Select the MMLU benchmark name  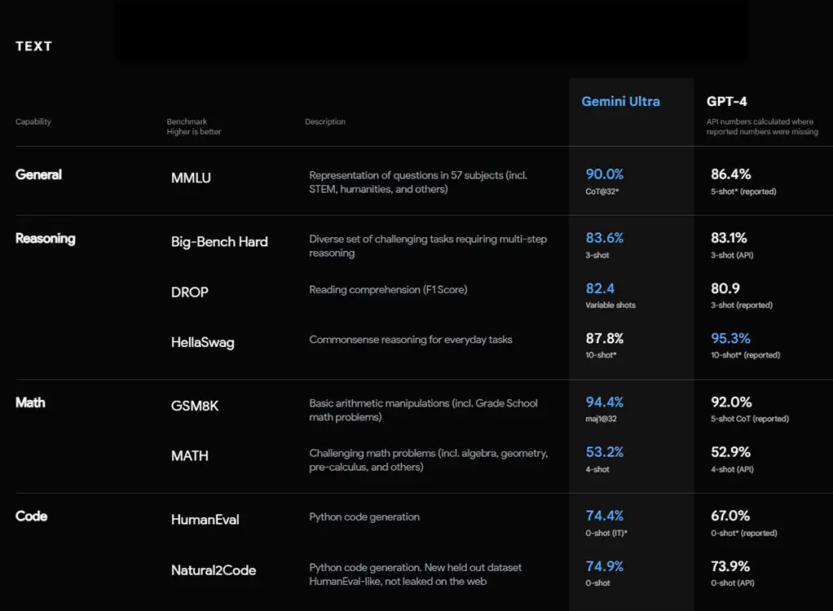pos(191,178)
